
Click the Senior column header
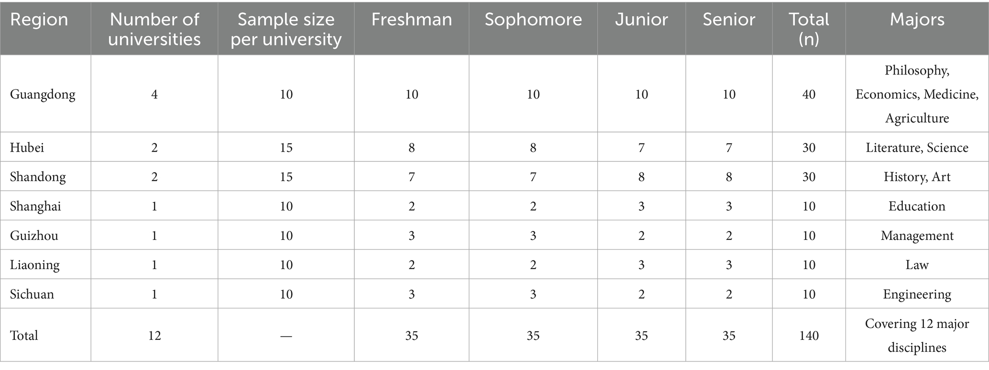click(x=729, y=20)
